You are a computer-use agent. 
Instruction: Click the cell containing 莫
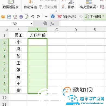[x=18, y=77]
